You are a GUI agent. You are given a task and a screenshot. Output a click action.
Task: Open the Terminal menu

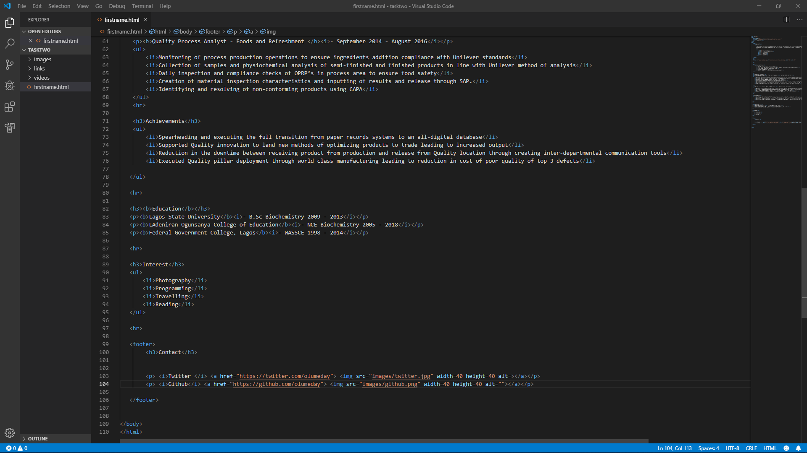[142, 6]
